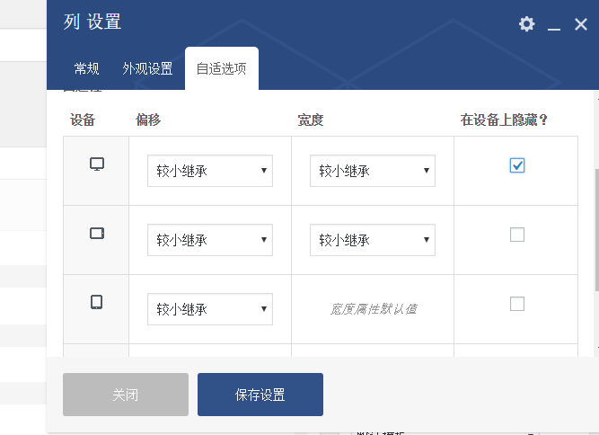Click the portrait tablet device icon
The width and height of the screenshot is (599, 435).
click(96, 303)
